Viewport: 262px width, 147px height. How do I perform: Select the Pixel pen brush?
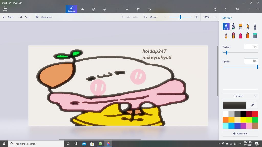(x=255, y=26)
